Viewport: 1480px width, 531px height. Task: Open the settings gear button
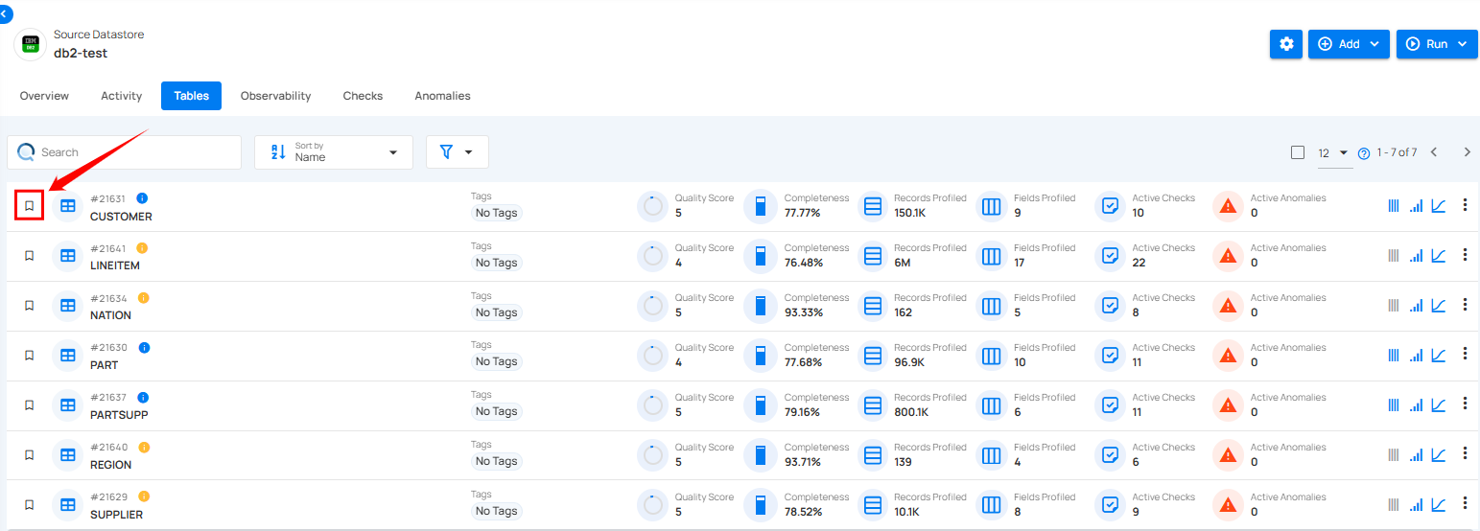[1285, 44]
